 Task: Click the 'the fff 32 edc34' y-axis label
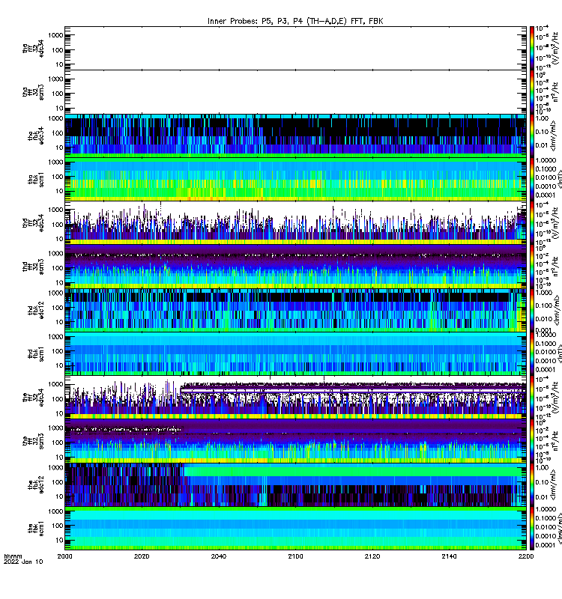[33, 398]
